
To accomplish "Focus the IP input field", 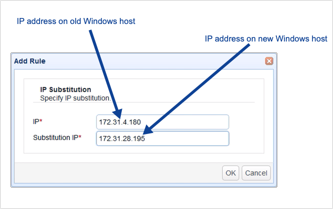I will pos(162,122).
